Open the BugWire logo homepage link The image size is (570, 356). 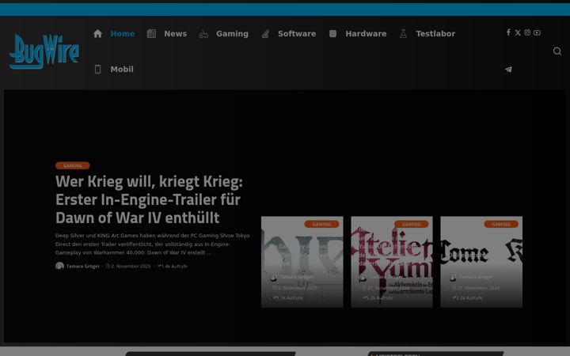point(44,51)
